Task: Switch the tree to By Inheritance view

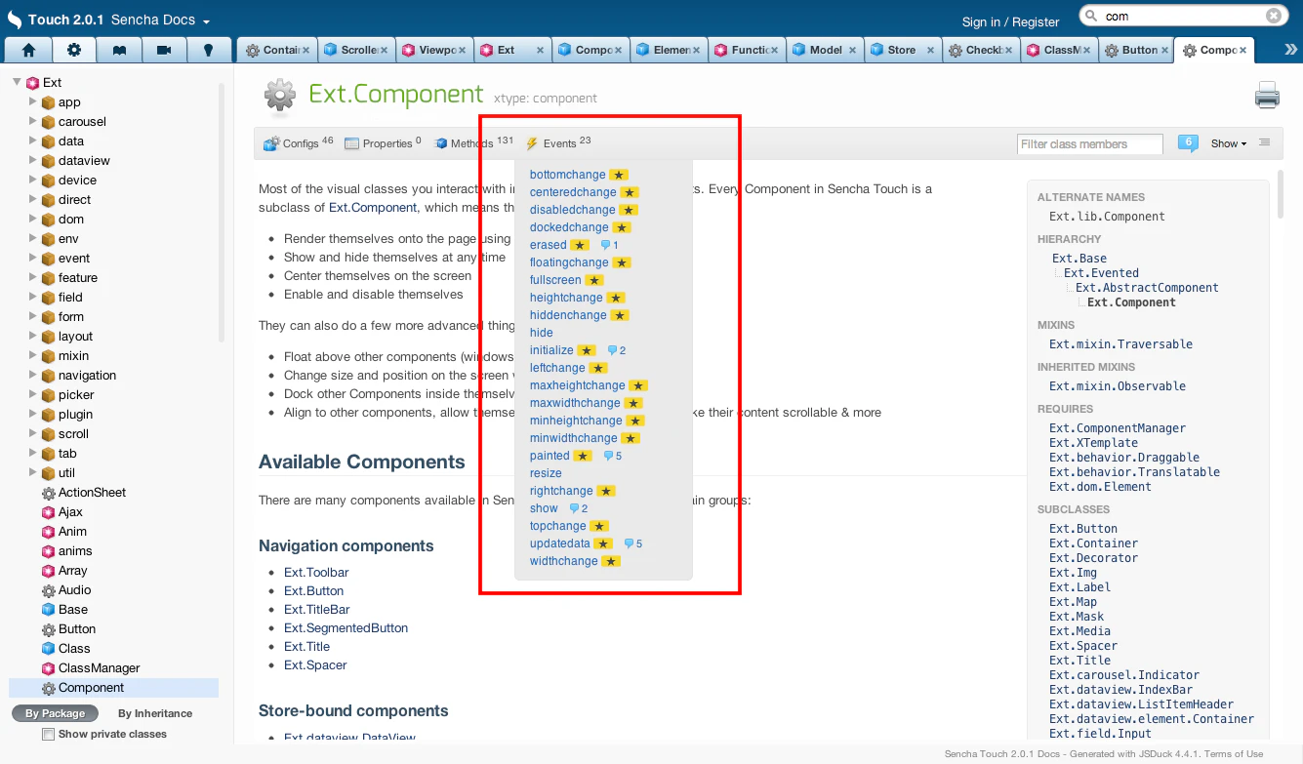Action: click(155, 713)
